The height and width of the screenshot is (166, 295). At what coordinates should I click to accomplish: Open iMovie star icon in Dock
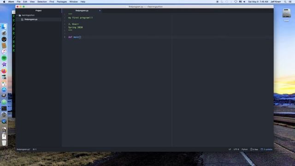[x=4, y=65]
